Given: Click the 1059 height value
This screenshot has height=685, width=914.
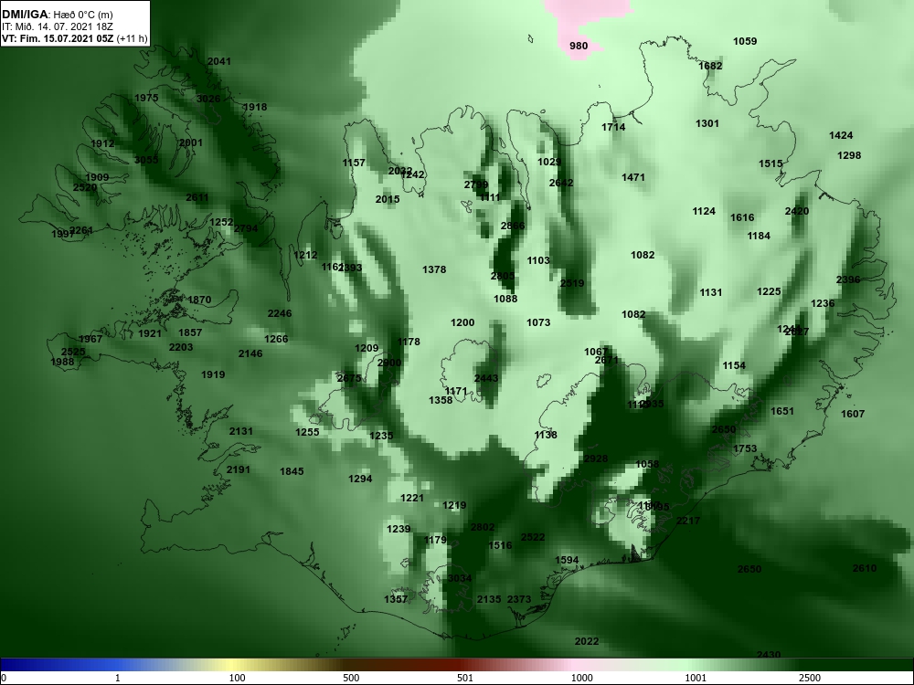Looking at the screenshot, I should [x=744, y=41].
